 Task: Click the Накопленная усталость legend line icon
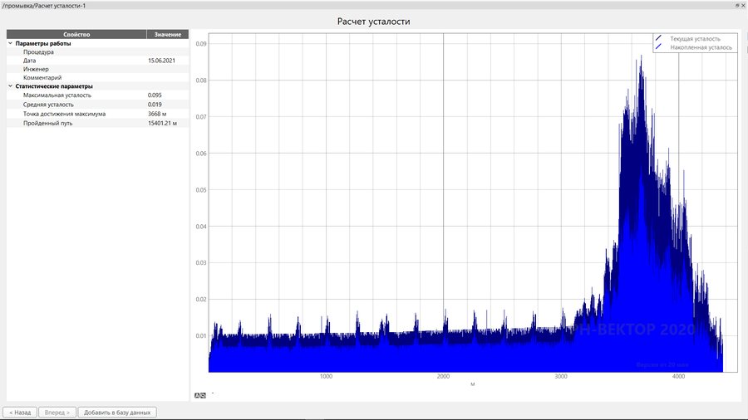(658, 47)
